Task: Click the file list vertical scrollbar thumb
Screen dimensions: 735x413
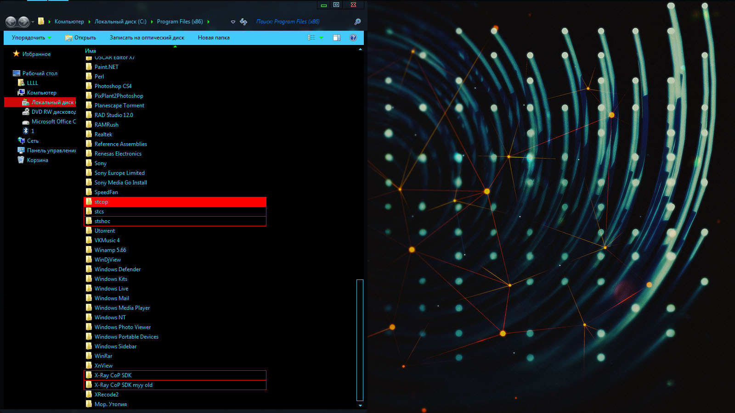Action: click(360, 340)
